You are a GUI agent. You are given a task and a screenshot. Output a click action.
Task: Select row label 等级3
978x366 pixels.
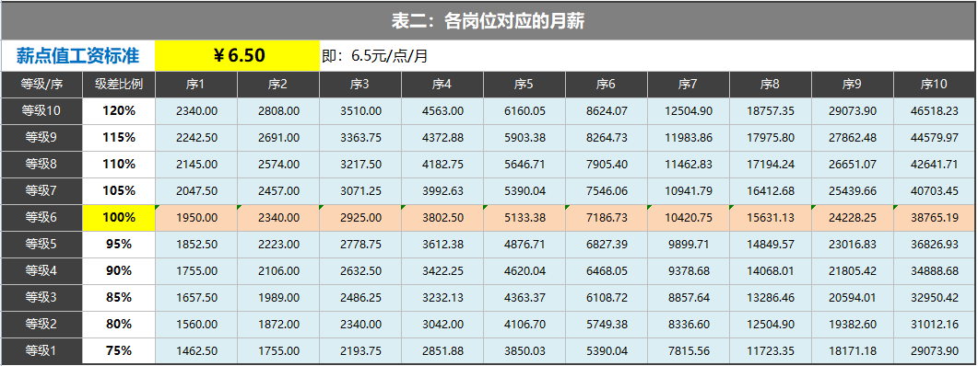click(41, 298)
